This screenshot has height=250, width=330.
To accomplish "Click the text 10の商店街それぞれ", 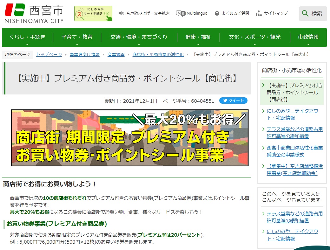I will (65, 198).
